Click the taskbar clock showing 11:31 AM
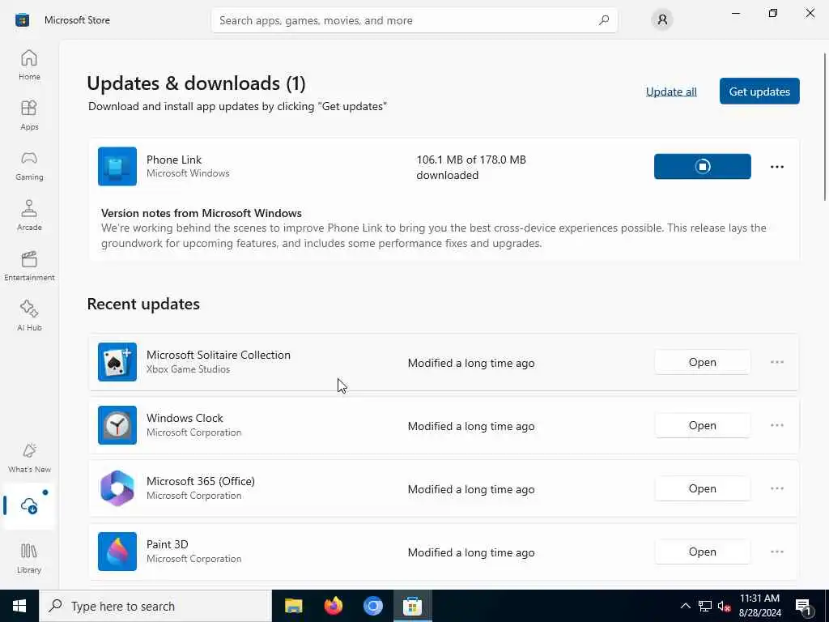829x622 pixels. click(759, 606)
